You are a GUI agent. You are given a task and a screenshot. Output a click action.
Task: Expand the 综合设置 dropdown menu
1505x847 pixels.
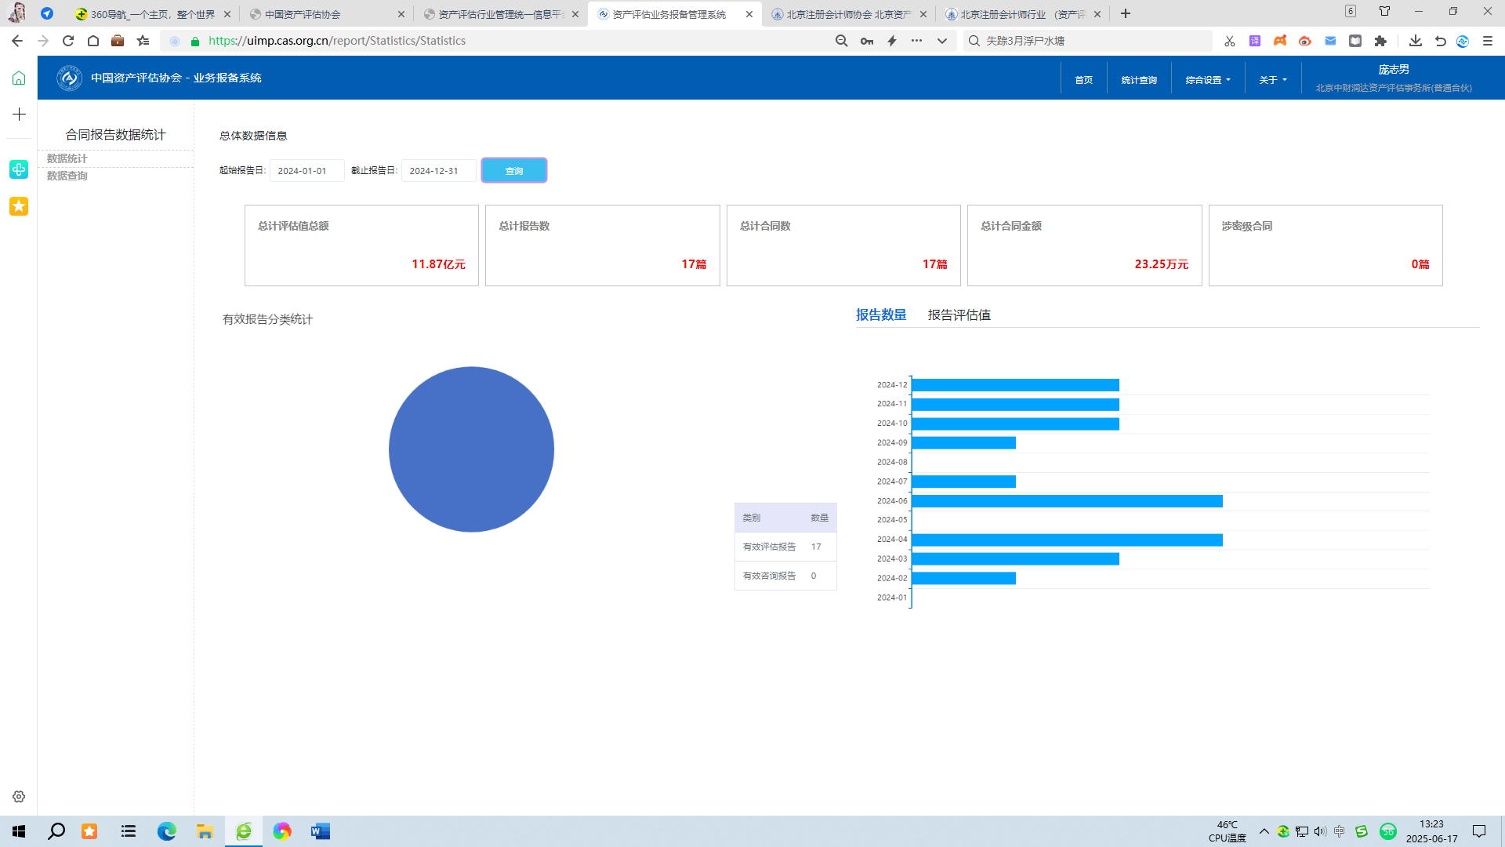click(1207, 80)
